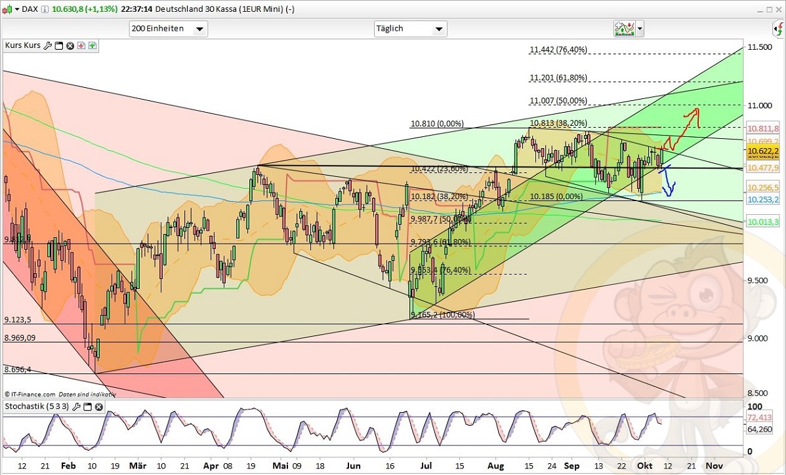Screen dimensions: 786x475
Task: Click the red down-arrow icon in Kurs toolbar
Action: (81, 45)
